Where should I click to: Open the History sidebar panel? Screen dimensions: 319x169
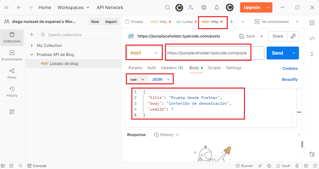12,91
